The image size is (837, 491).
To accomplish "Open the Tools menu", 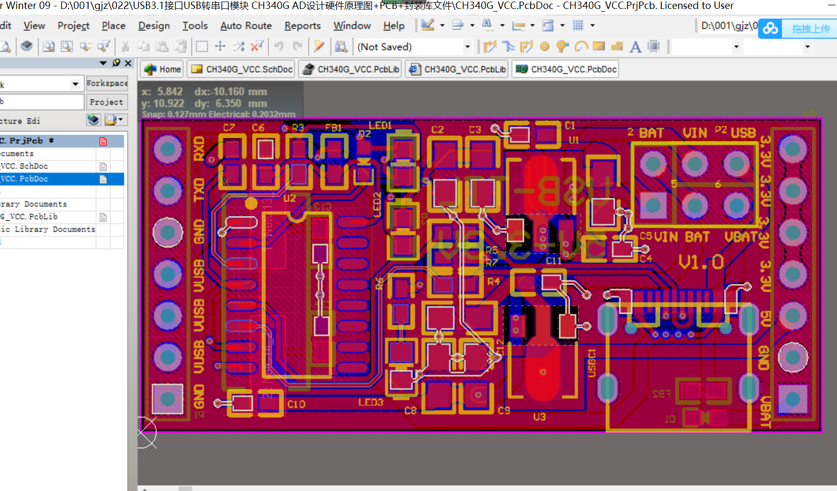I will (x=195, y=25).
